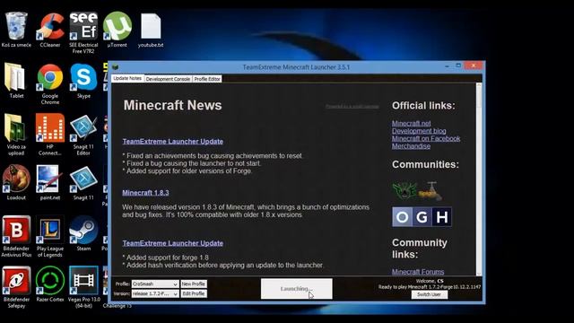Click the Switch User button
The width and height of the screenshot is (574, 323).
click(x=429, y=294)
